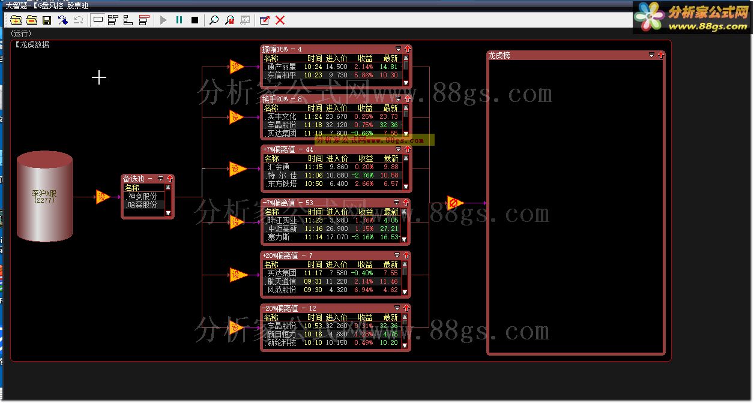Open the 换手20% panel dropdown arrow
Viewport: 754px width, 403px height.
pos(398,99)
